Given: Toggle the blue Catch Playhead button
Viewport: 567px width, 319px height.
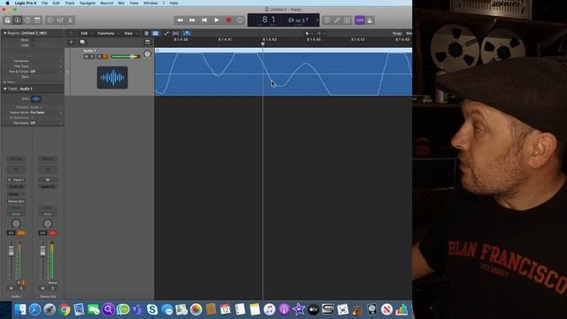Looking at the screenshot, I should 187,34.
